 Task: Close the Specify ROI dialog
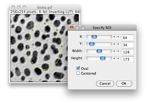click(72, 28)
